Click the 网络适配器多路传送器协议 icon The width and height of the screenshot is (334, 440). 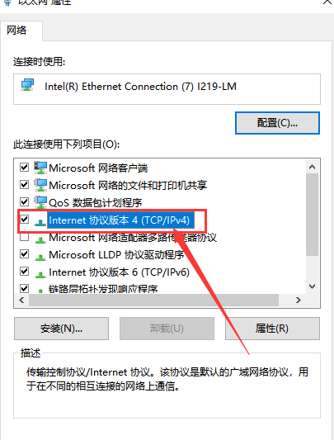point(40,239)
